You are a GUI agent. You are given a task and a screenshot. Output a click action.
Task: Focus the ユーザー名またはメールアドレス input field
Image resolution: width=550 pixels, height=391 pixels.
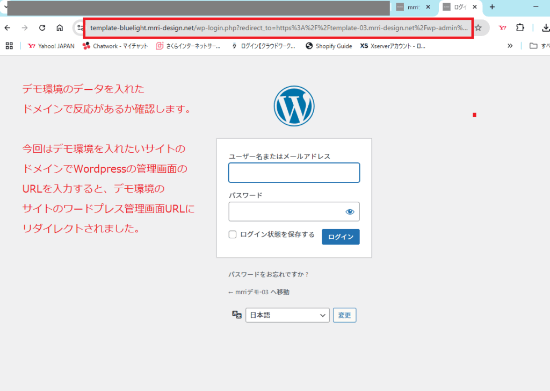294,173
